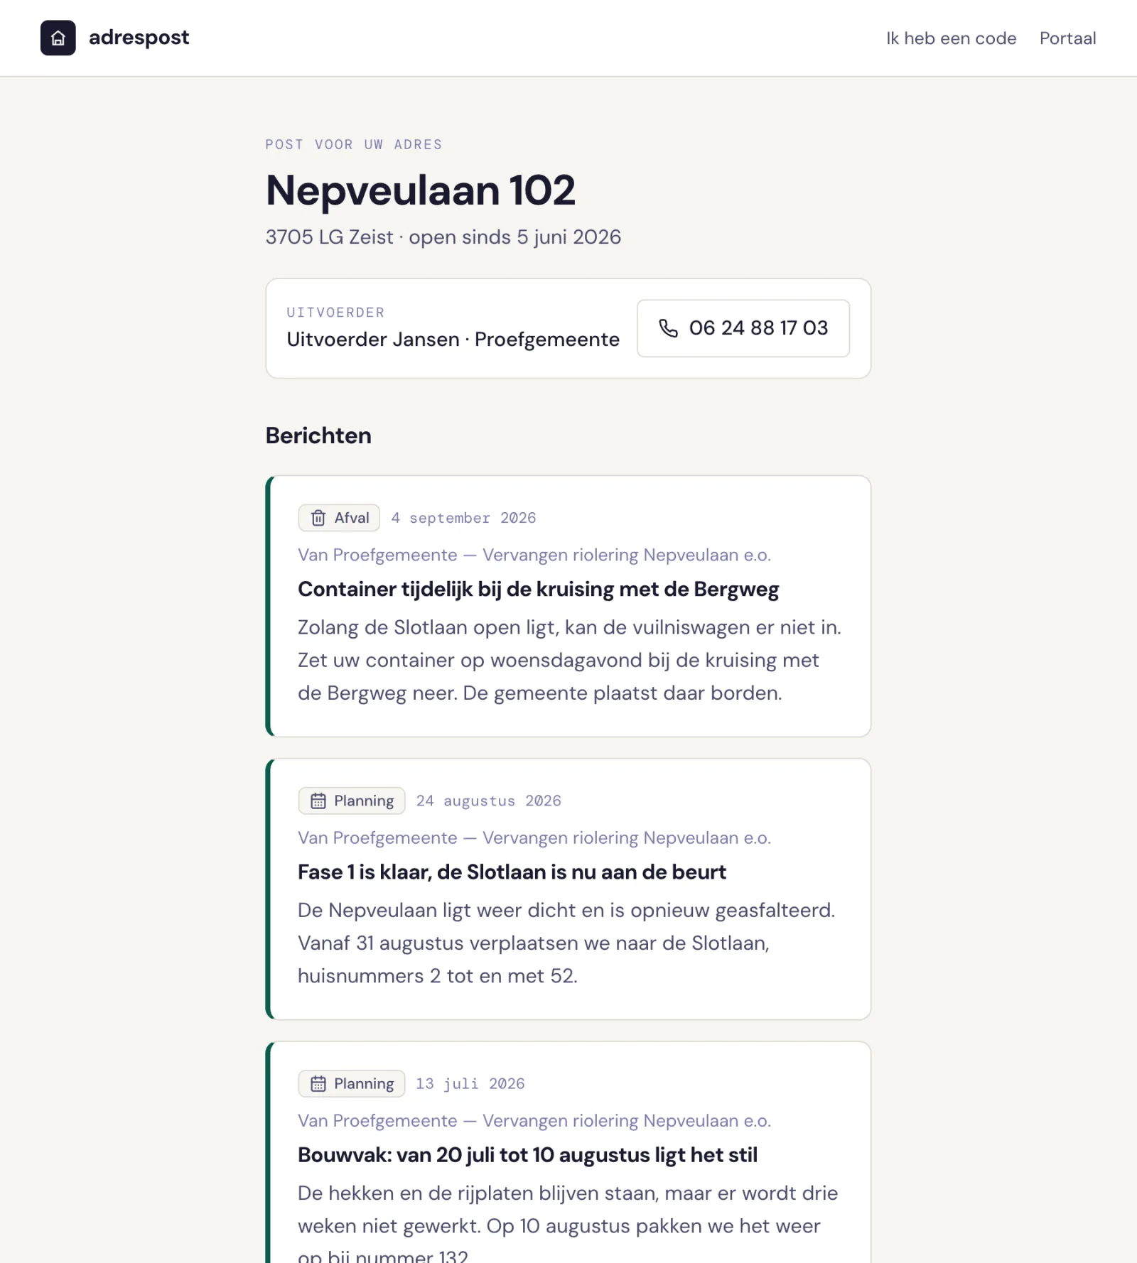
Task: Go to the Portaal page
Action: (x=1067, y=38)
